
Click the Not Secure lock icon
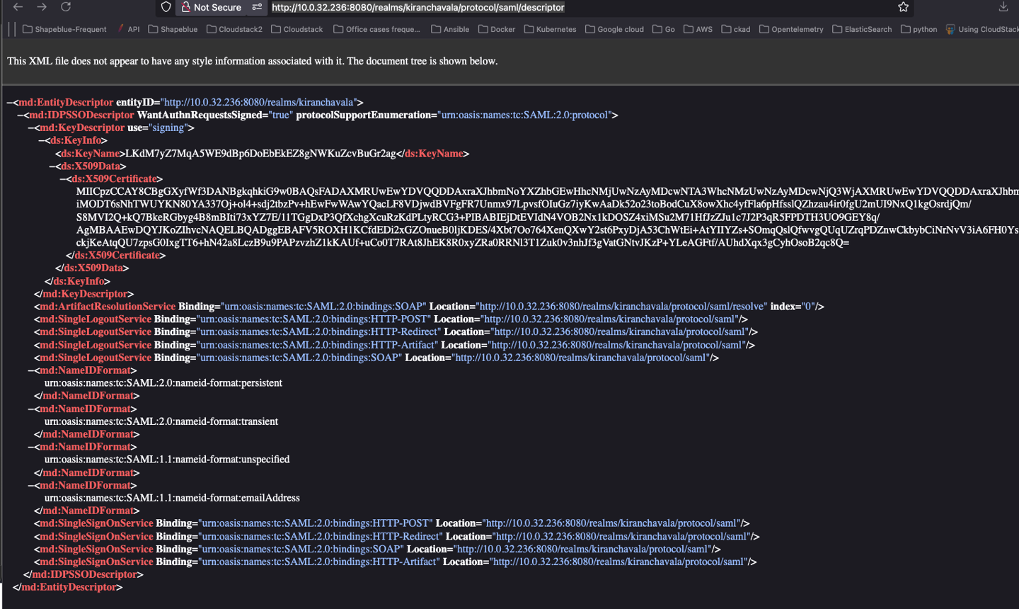click(186, 7)
